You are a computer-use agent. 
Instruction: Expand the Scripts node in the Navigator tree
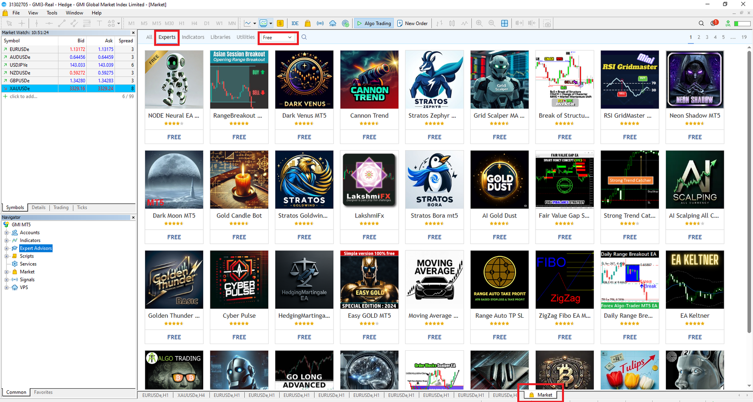click(x=7, y=256)
